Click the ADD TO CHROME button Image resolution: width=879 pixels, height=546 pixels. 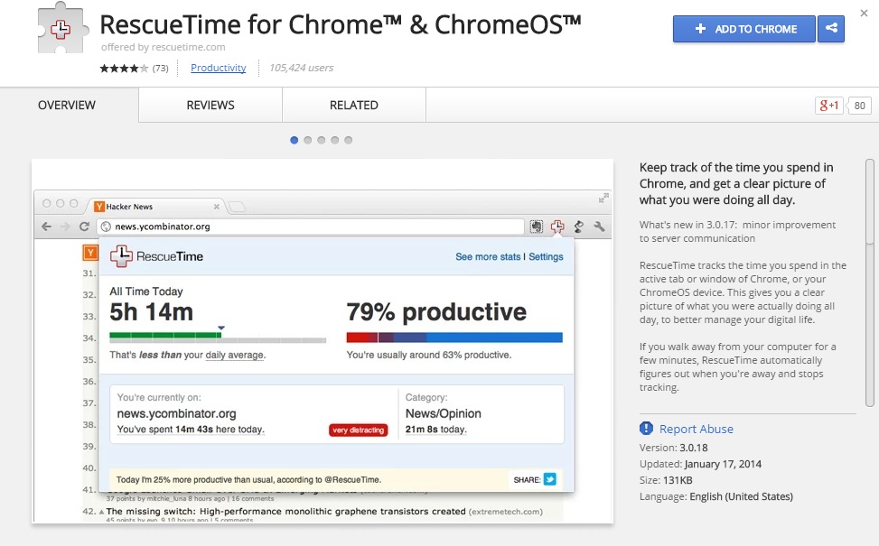(x=743, y=29)
